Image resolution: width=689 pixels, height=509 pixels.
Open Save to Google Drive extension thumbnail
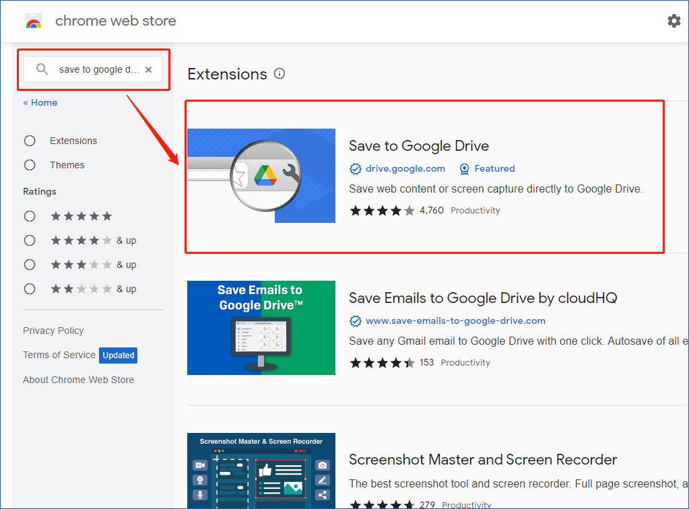coord(261,176)
